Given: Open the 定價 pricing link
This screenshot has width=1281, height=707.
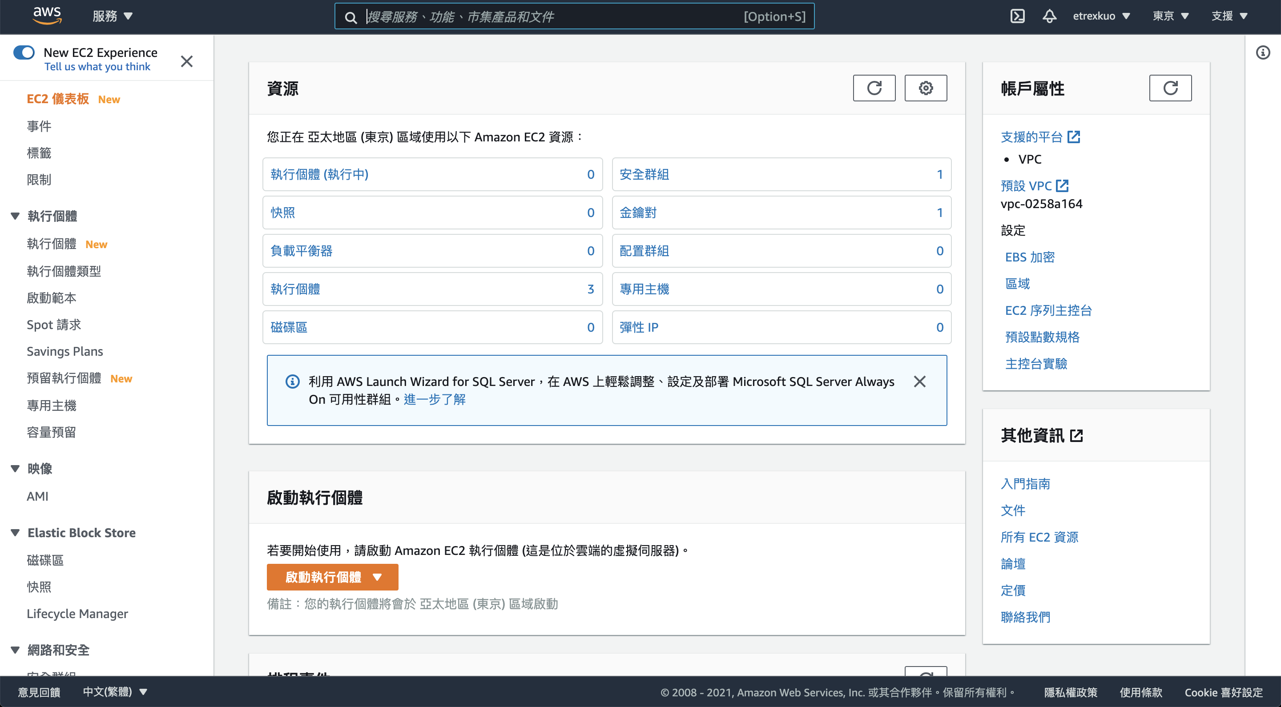Looking at the screenshot, I should point(1013,591).
